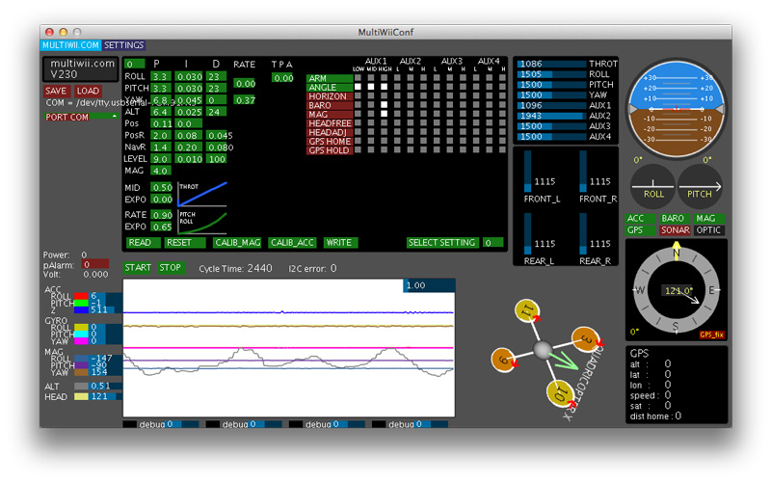Toggle ARM mode AUX1 LOW checkbox
Image resolution: width=771 pixels, height=482 pixels.
(358, 78)
